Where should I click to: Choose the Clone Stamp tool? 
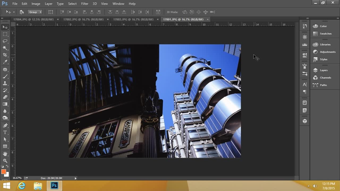coord(5,83)
